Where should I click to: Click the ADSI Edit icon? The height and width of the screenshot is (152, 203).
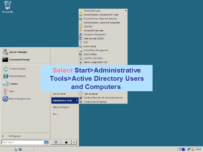tap(81, 27)
